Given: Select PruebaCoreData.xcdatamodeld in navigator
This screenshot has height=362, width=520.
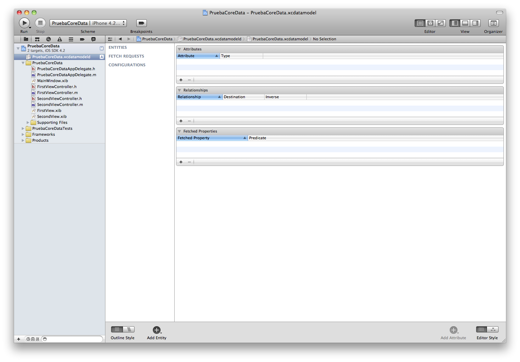Looking at the screenshot, I should (59, 57).
